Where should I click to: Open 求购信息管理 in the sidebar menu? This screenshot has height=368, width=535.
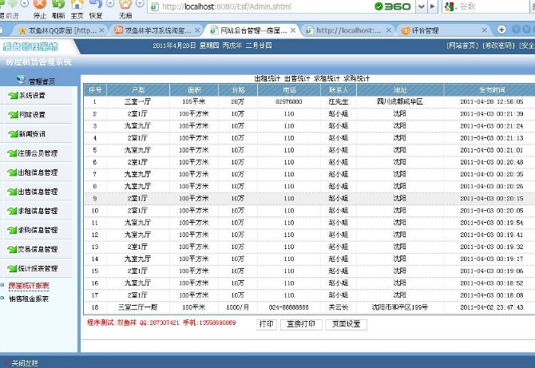click(38, 230)
